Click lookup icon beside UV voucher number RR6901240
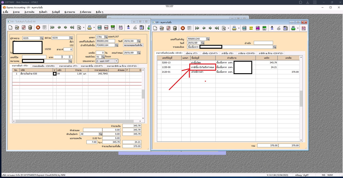343x178 pixels. point(208,39)
